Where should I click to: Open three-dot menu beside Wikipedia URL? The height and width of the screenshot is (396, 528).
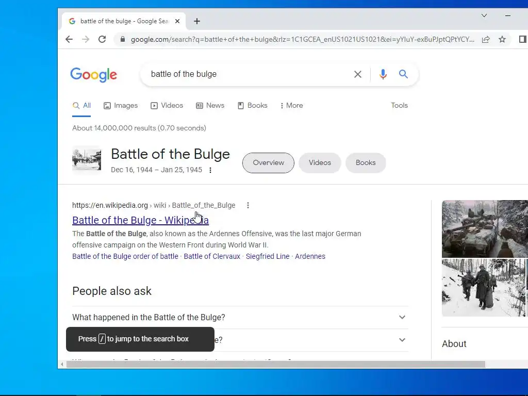coord(248,205)
